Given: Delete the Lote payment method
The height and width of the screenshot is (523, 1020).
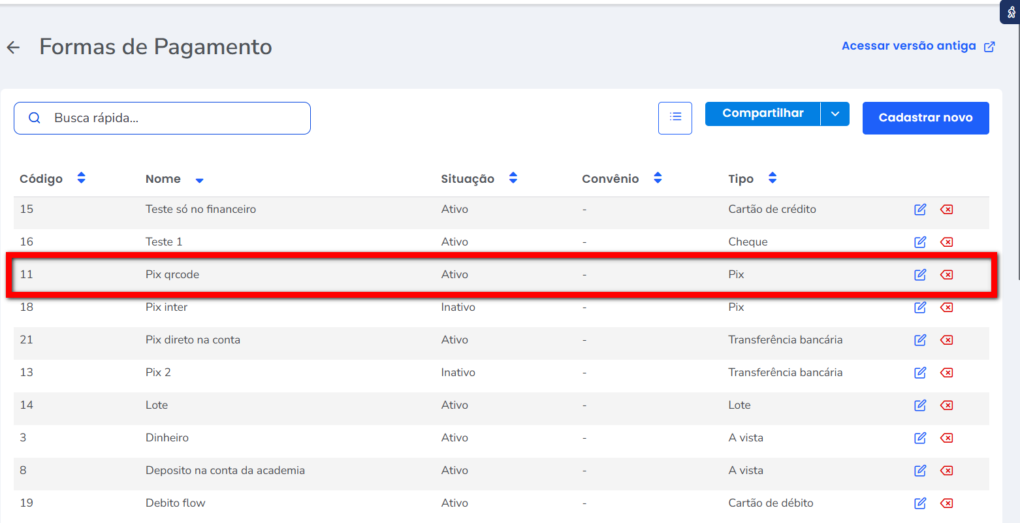Looking at the screenshot, I should 946,405.
